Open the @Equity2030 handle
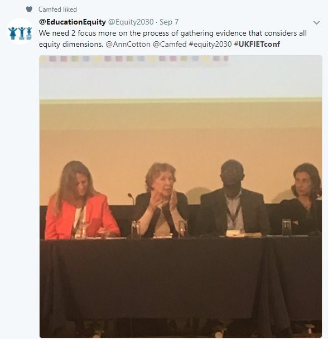The image size is (328, 339). pos(131,22)
